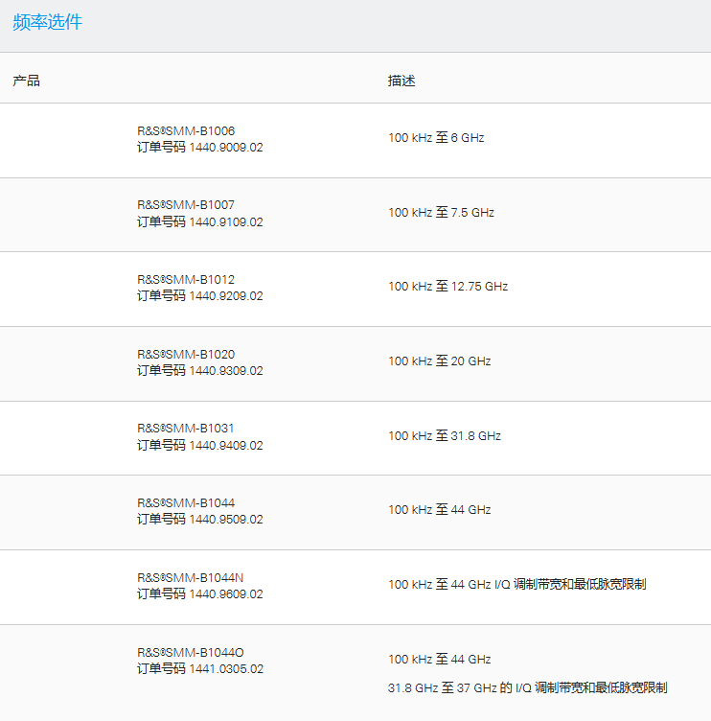Image resolution: width=711 pixels, height=721 pixels.
Task: Click the 频率选件 section heading
Action: [47, 22]
